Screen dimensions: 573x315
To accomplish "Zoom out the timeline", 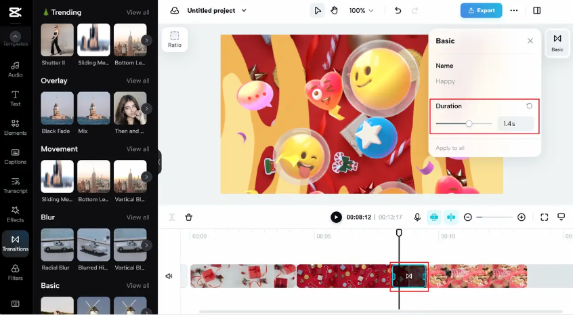I will 468,217.
